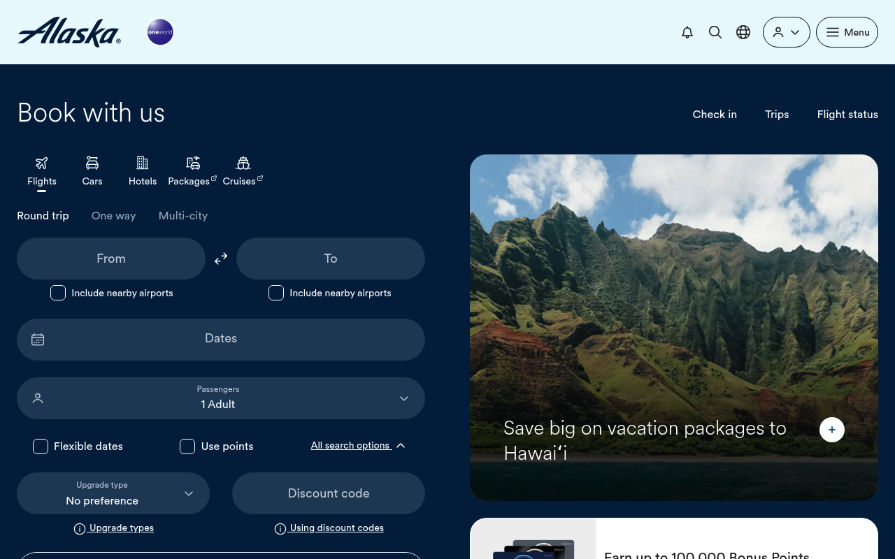The height and width of the screenshot is (559, 895).
Task: Choose Multi-city trip option
Action: [x=183, y=216]
